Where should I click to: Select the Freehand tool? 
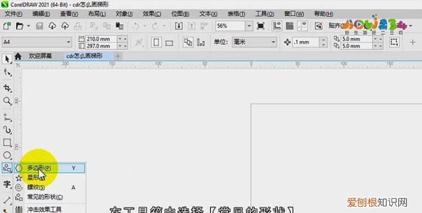point(7,117)
